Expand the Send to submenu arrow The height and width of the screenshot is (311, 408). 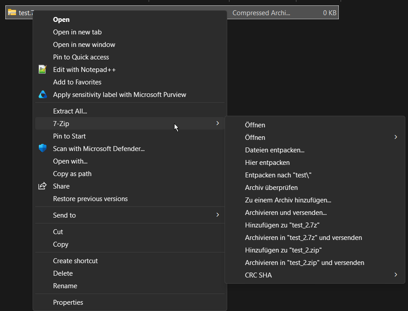click(x=217, y=215)
